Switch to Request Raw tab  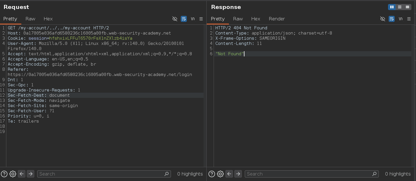(x=30, y=19)
